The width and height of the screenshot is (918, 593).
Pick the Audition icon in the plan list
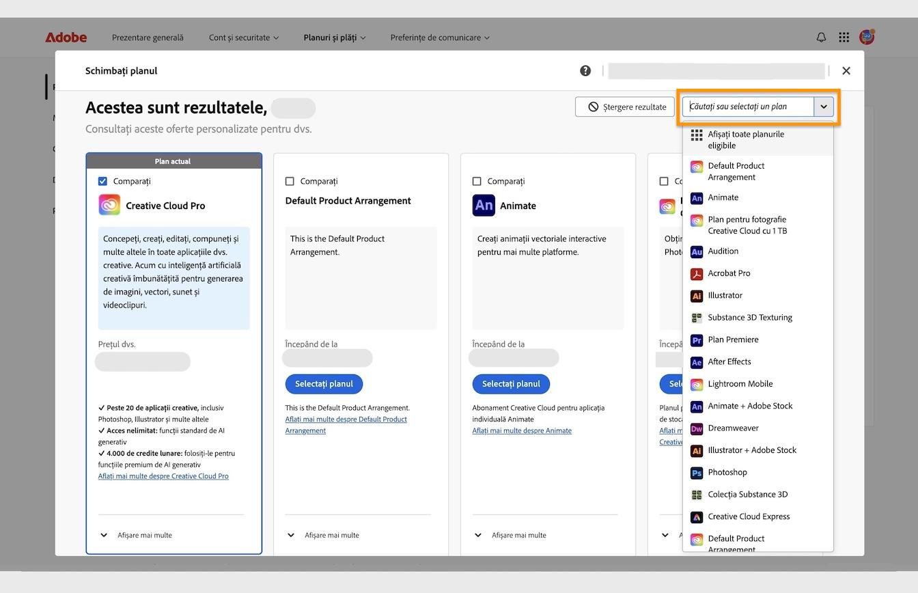(697, 251)
